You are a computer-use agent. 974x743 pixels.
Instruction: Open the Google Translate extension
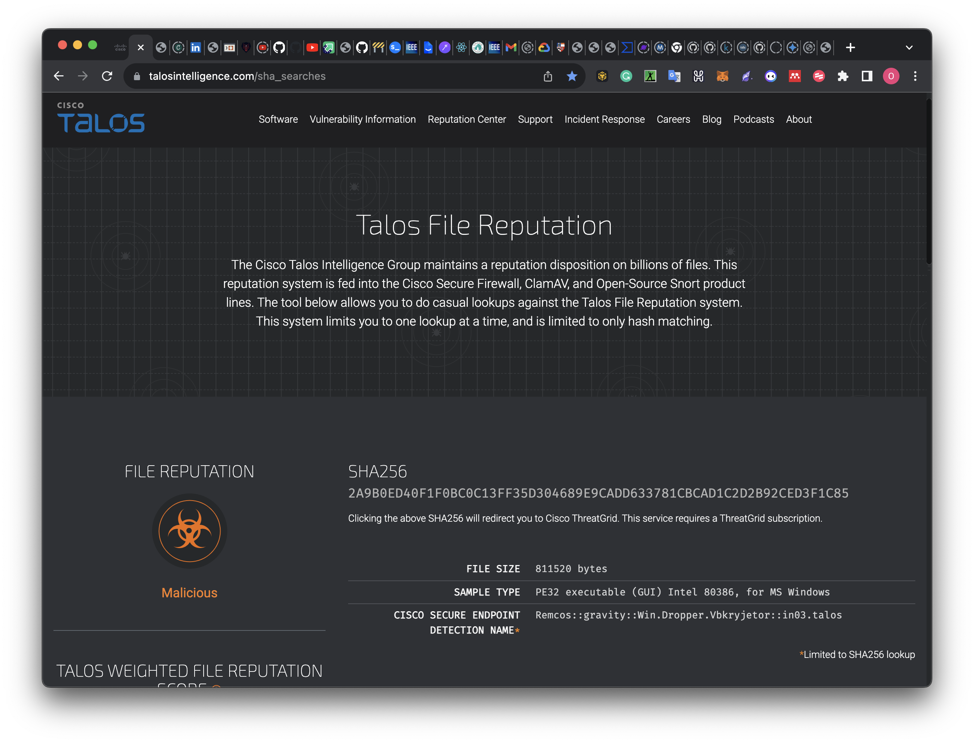(x=674, y=76)
